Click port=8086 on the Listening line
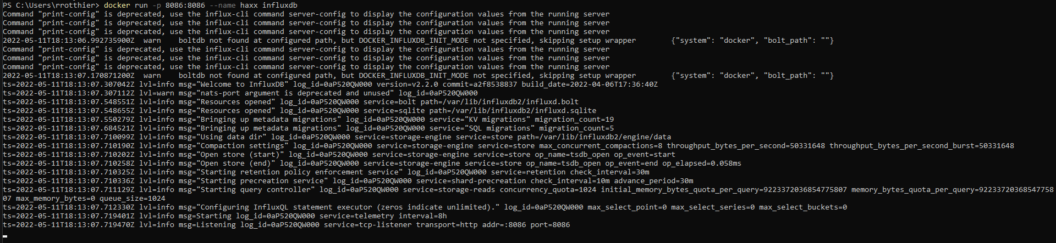The width and height of the screenshot is (1056, 243). (x=550, y=224)
